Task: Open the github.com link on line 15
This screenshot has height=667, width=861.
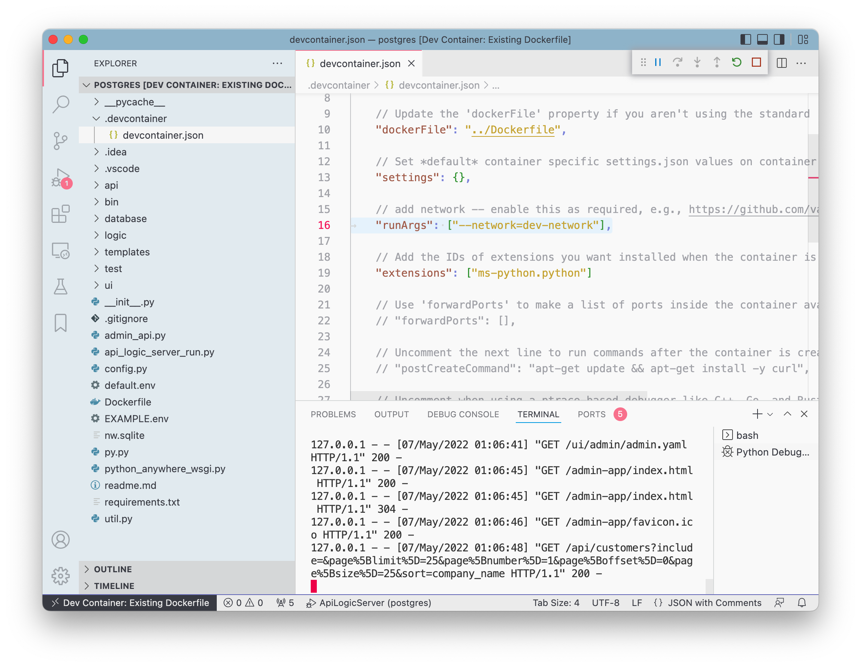Action: tap(753, 209)
